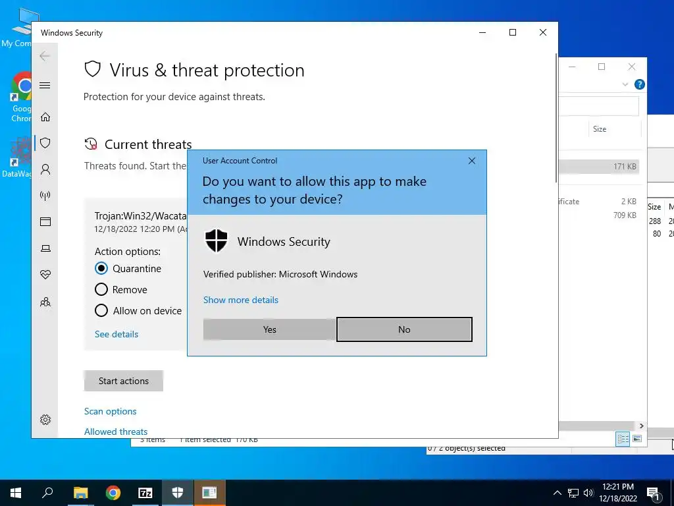Open See details link for the threat
Image resolution: width=674 pixels, height=506 pixels.
[117, 334]
